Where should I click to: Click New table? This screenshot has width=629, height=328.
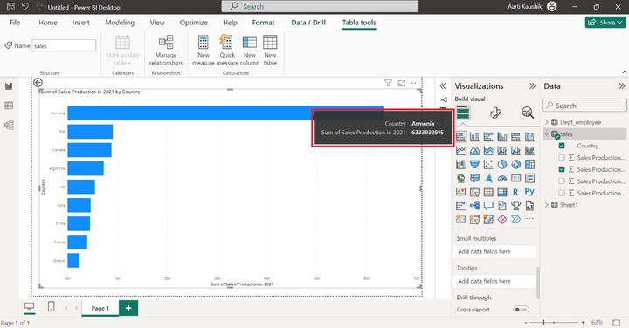(270, 51)
